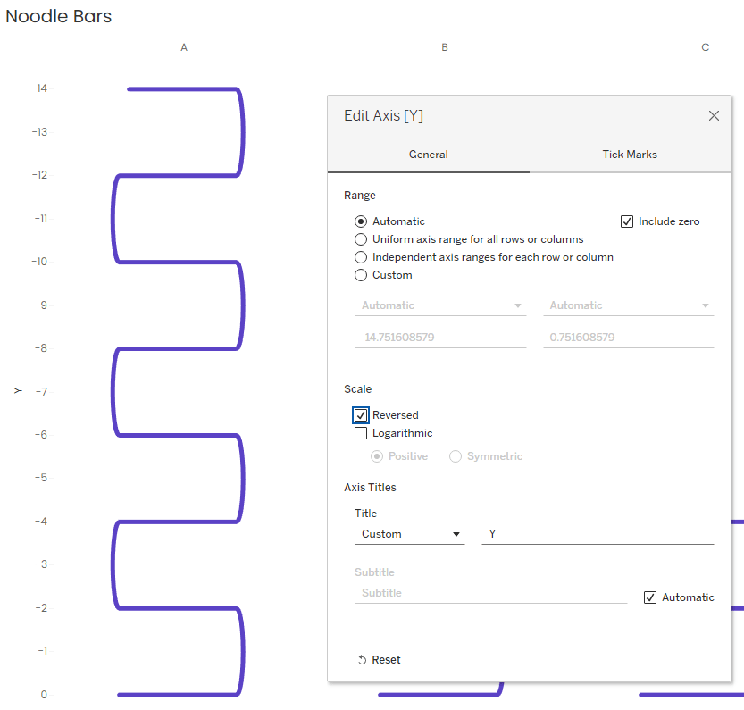Expand the range start Automatic dropdown
This screenshot has height=710, width=744.
point(441,305)
